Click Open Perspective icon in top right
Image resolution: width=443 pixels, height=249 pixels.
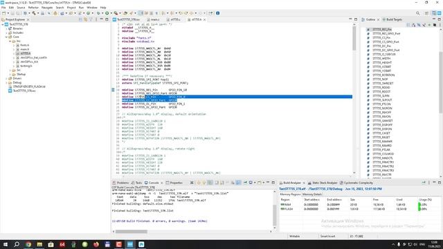coord(427,13)
